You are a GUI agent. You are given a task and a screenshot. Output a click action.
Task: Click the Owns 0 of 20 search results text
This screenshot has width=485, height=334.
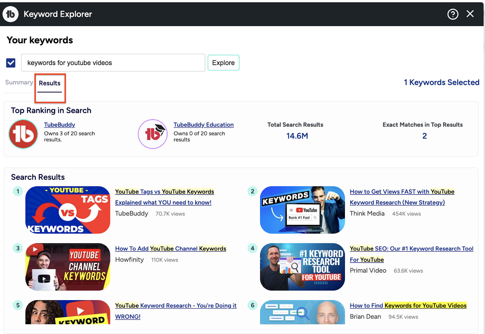pos(199,136)
